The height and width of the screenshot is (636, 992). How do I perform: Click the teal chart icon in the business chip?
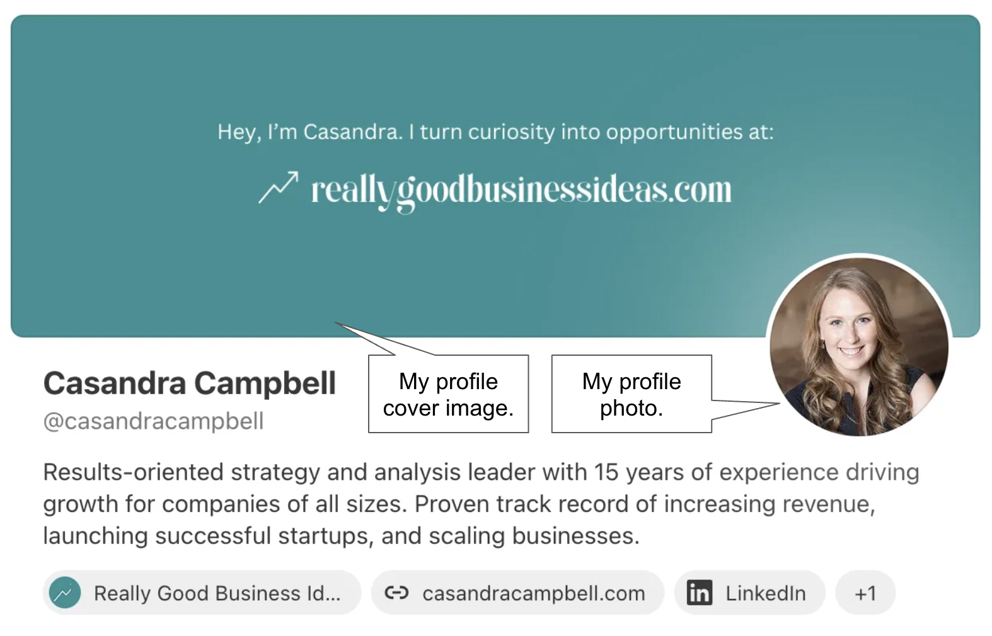(65, 593)
